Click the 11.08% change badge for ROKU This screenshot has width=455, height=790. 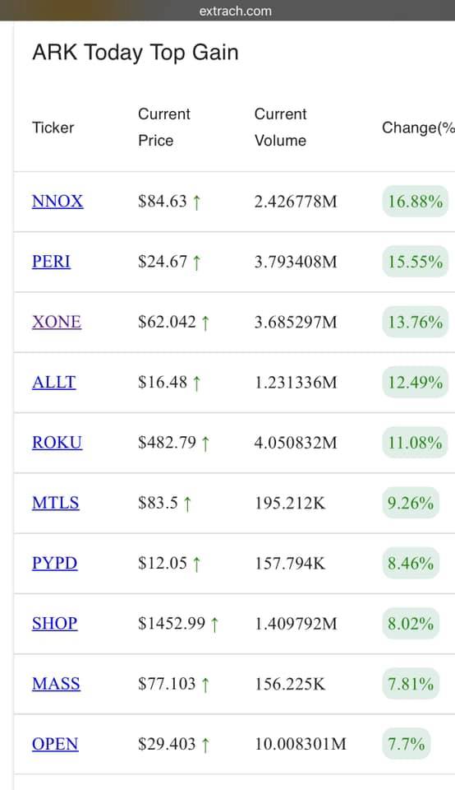pyautogui.click(x=416, y=443)
